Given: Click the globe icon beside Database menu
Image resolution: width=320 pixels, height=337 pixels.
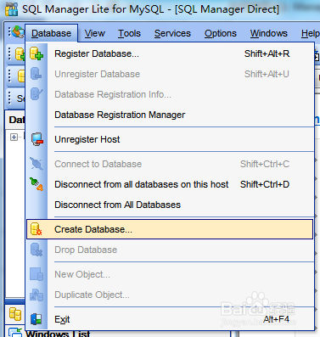Looking at the screenshot, I should coord(18,31).
